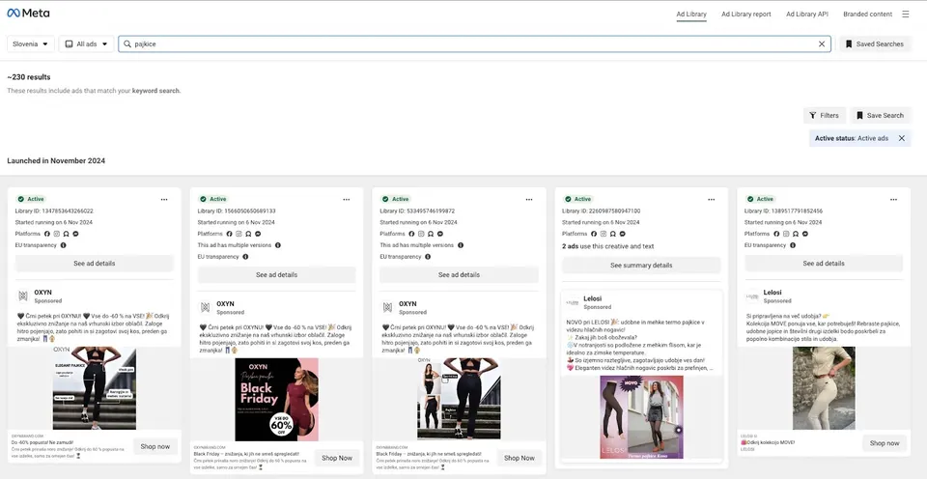The height and width of the screenshot is (479, 927).
Task: Open more options for ad 2260987580947100
Action: 712,199
